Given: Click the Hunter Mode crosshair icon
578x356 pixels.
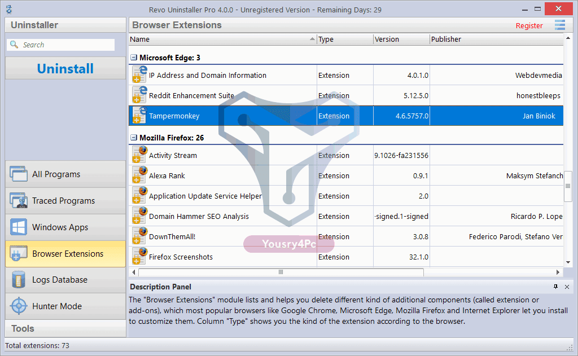Looking at the screenshot, I should click(19, 306).
